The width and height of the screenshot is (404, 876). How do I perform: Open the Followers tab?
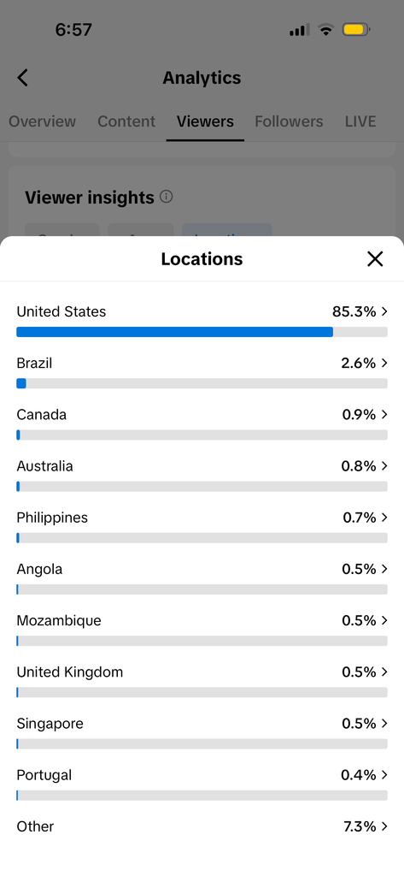pyautogui.click(x=289, y=121)
